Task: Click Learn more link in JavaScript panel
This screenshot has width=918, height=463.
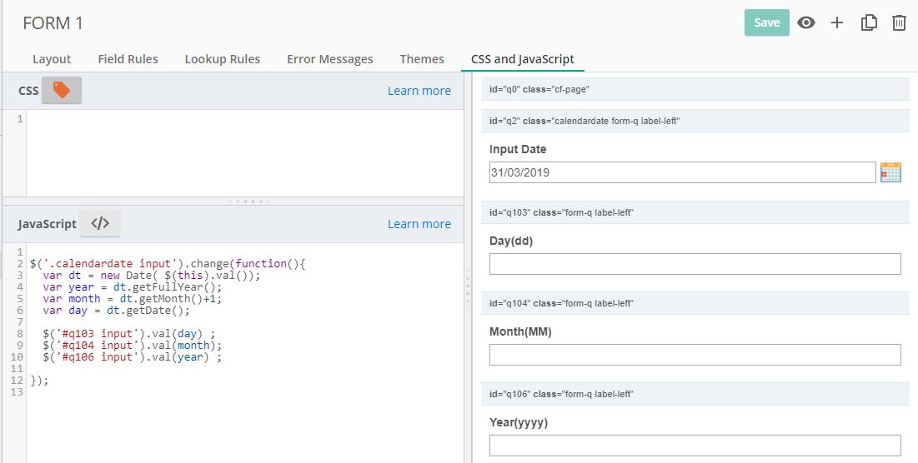Action: pos(419,224)
